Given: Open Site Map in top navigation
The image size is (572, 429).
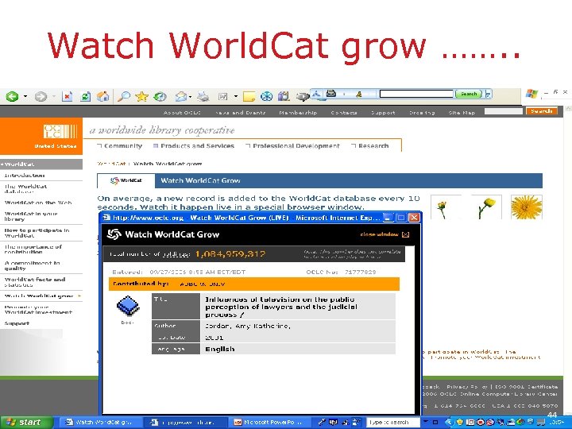Looking at the screenshot, I should (462, 112).
